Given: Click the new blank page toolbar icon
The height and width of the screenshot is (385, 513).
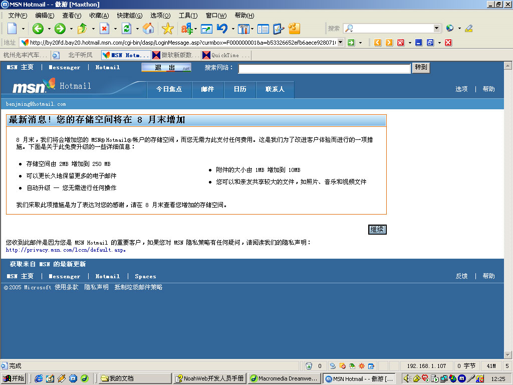Looking at the screenshot, I should click(12, 29).
